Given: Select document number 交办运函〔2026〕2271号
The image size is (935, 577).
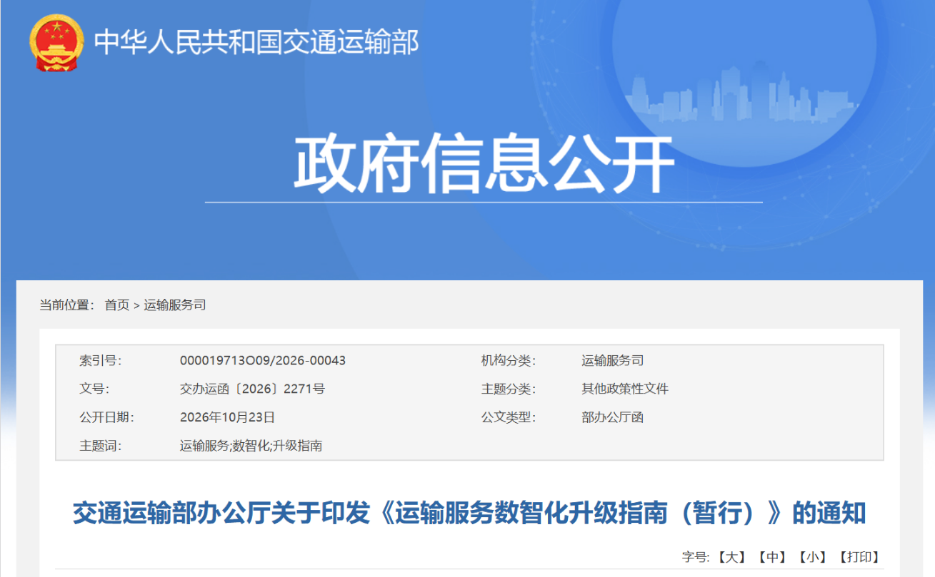Looking at the screenshot, I should (252, 389).
